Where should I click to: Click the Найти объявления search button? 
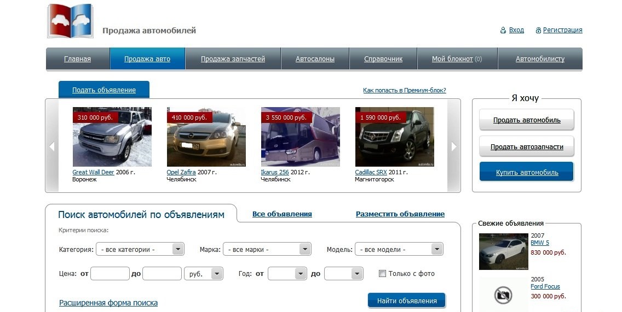(x=407, y=301)
